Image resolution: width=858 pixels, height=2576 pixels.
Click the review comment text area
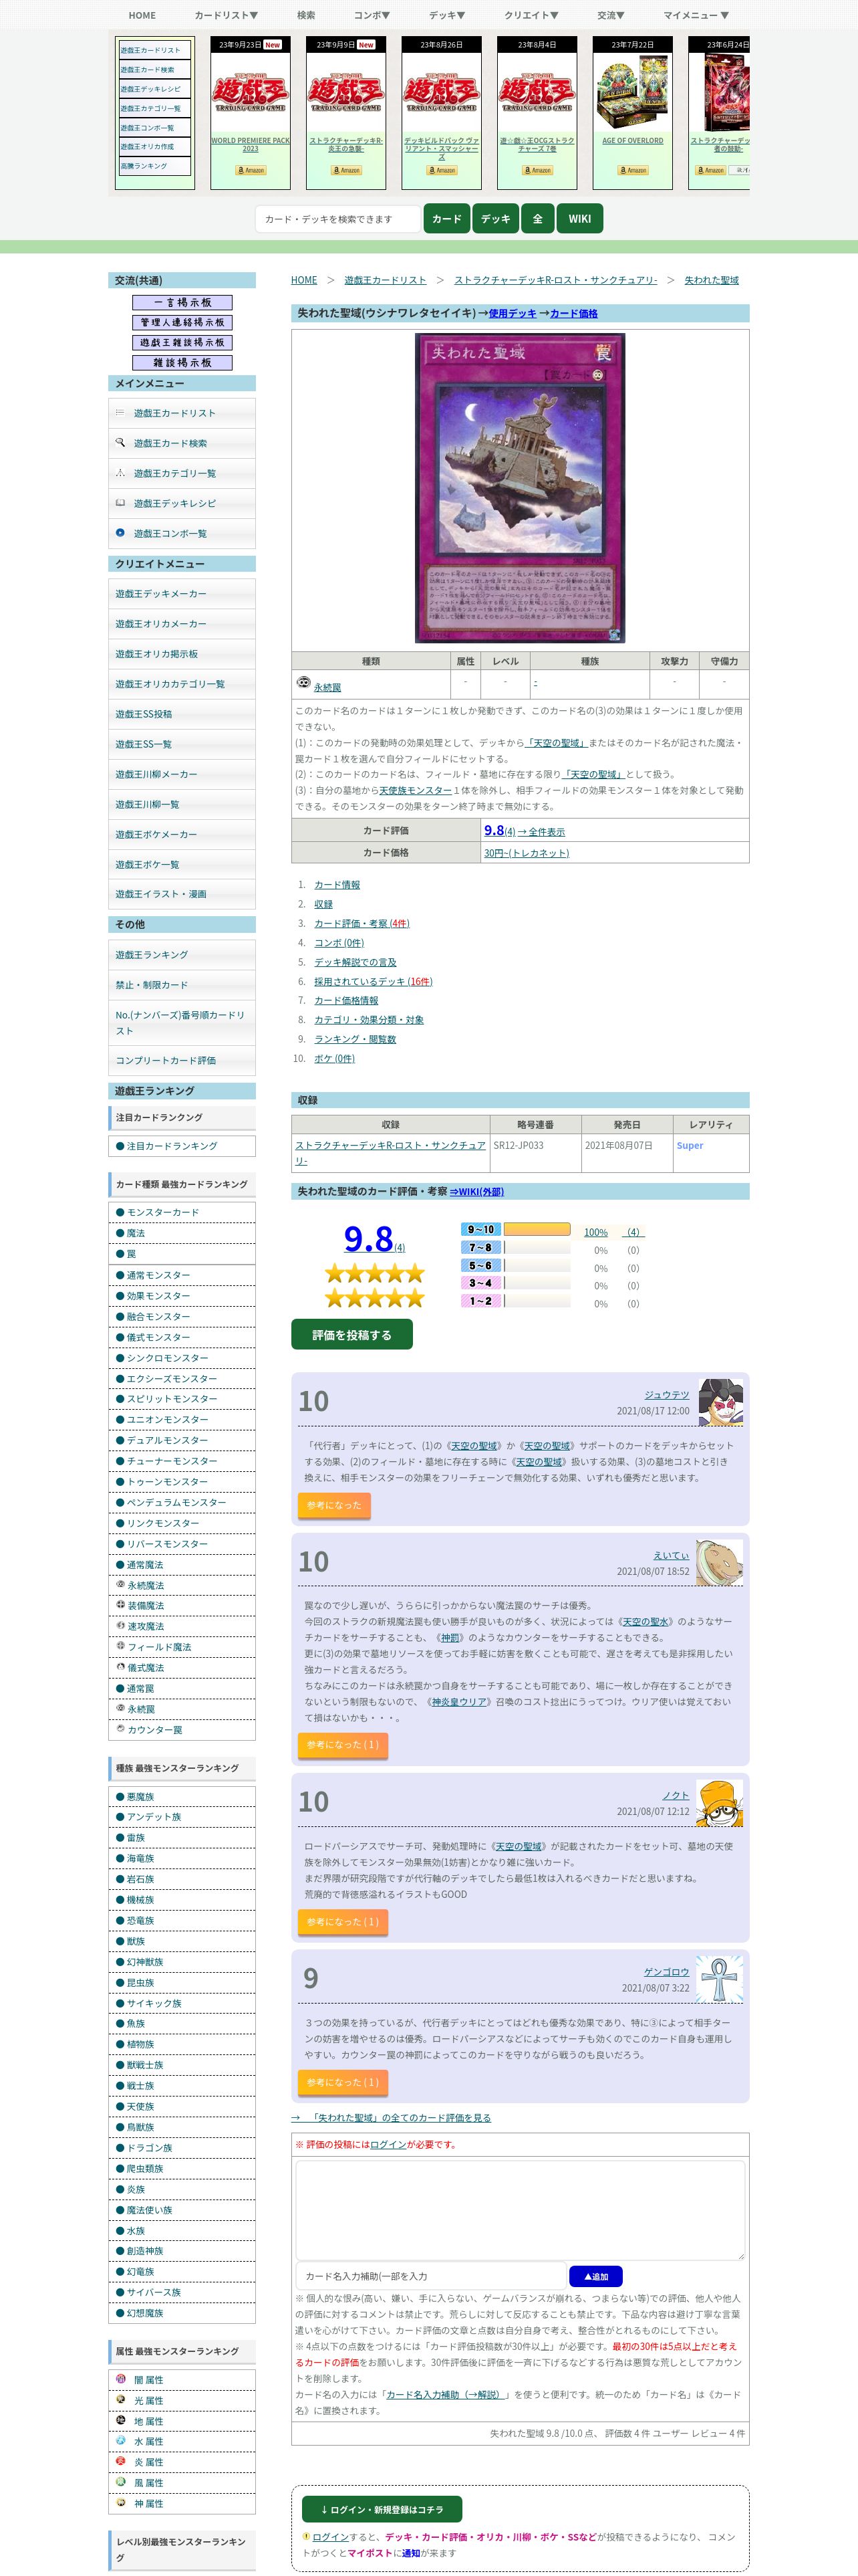519,2210
